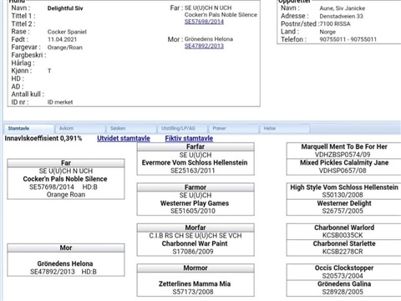Viewport: 401px width, 301px height.
Task: Select Occis Clockstopper ancestor entry
Action: point(344,268)
